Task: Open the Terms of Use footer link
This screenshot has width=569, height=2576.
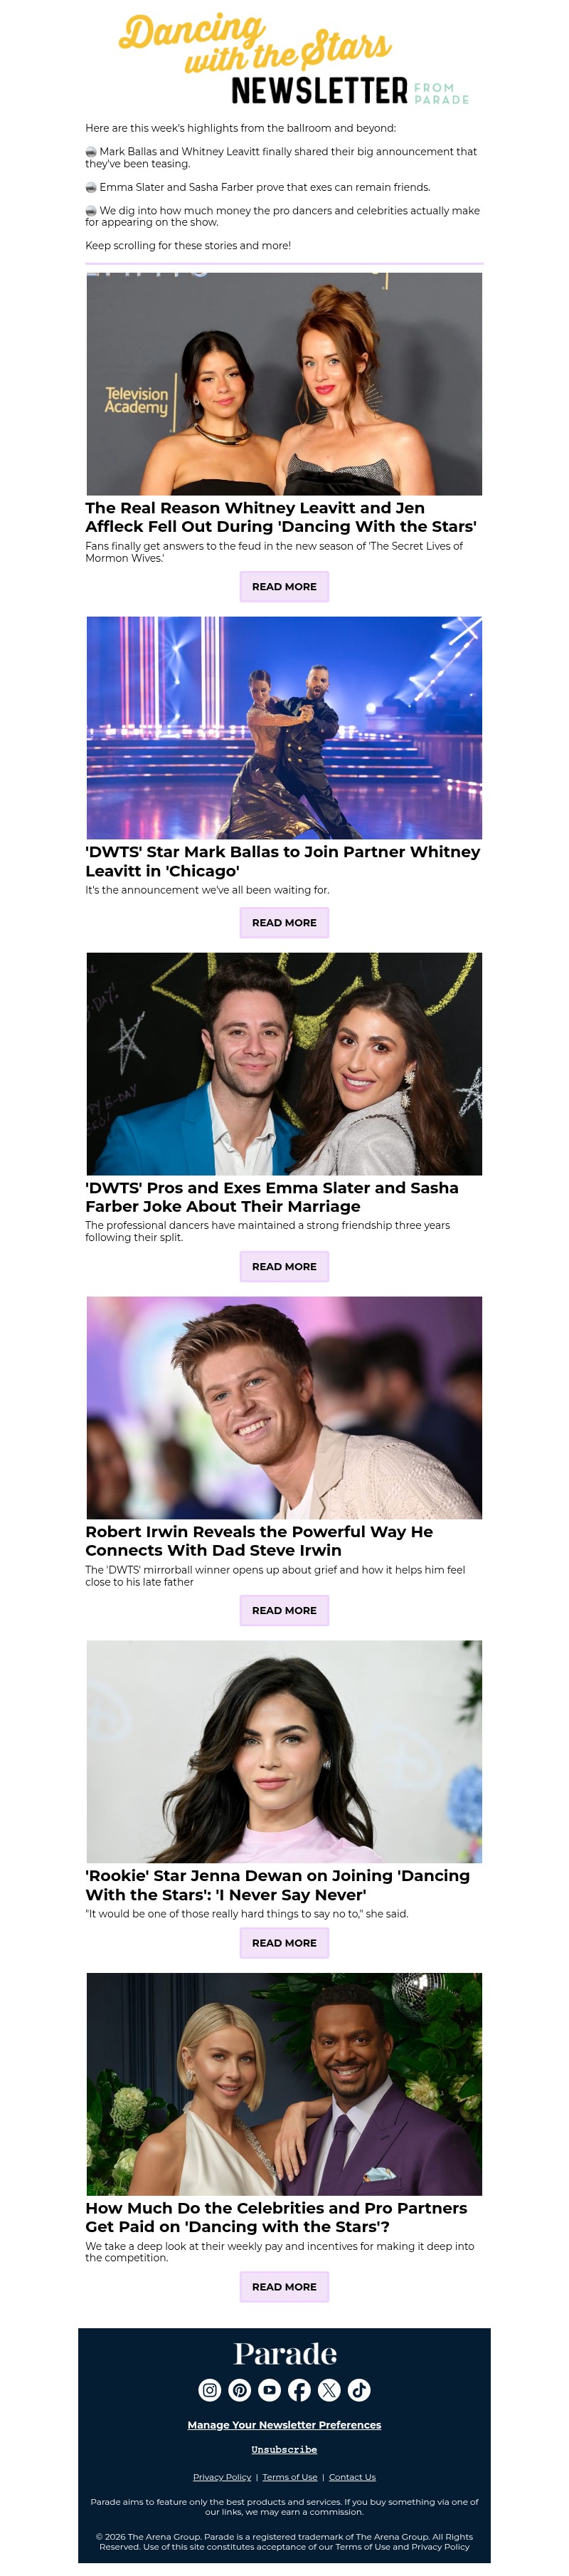Action: point(289,2477)
